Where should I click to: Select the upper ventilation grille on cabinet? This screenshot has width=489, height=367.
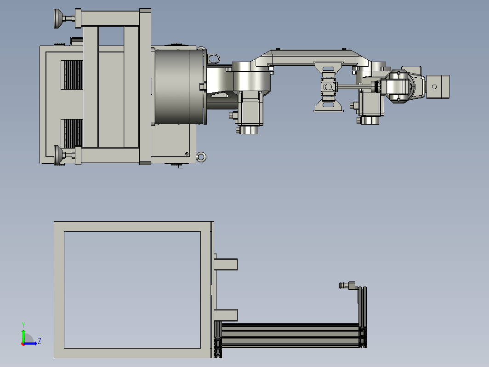[x=73, y=75]
